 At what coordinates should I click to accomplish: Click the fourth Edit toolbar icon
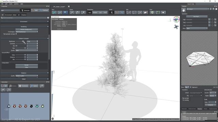(x=145, y=13)
